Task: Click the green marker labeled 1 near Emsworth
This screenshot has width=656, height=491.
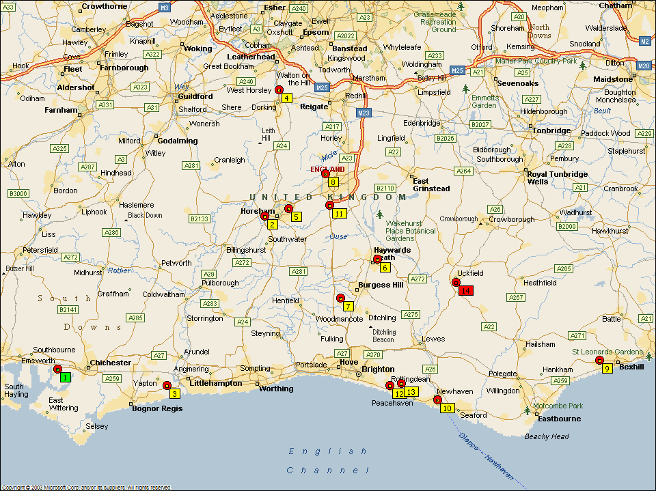Action: coord(64,377)
